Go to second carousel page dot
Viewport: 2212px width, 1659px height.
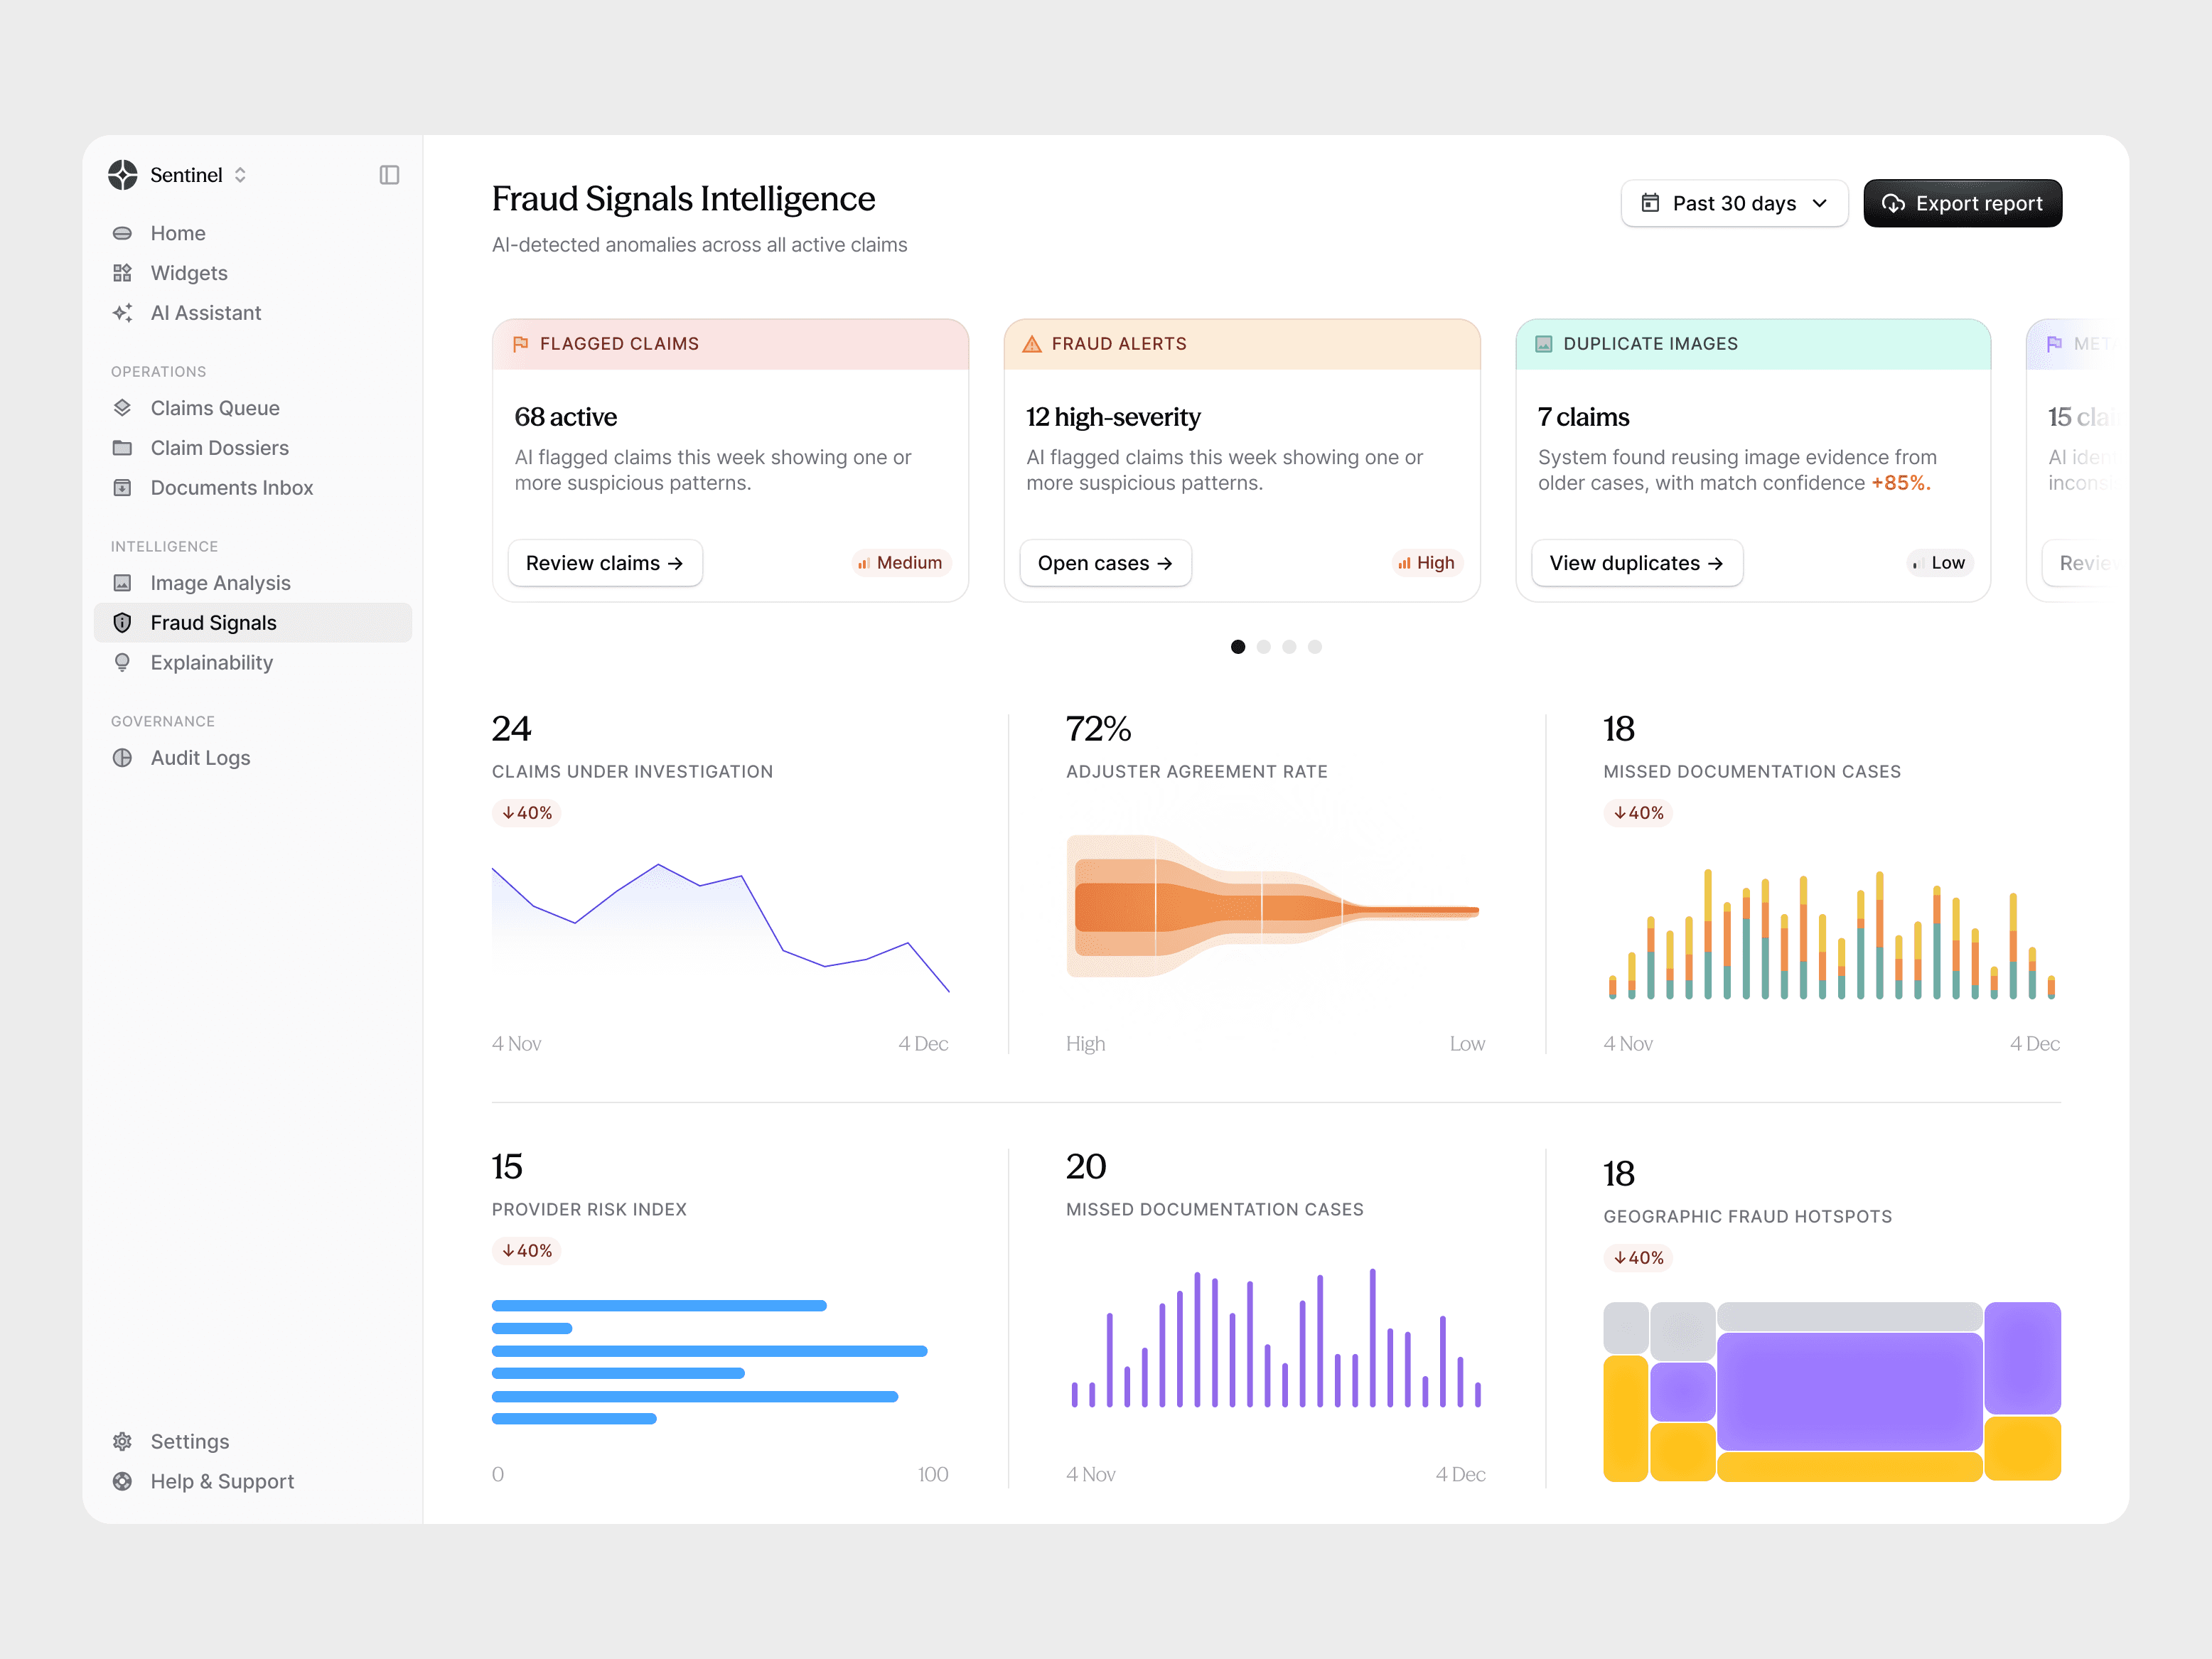(1263, 647)
